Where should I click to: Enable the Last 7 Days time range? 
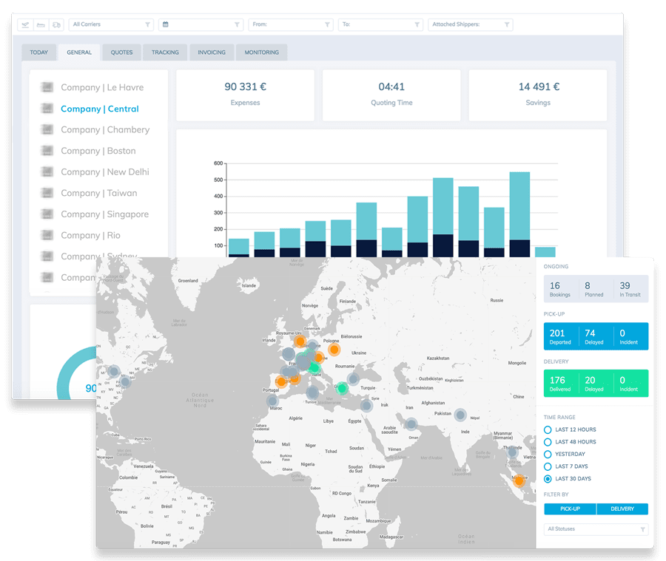548,466
